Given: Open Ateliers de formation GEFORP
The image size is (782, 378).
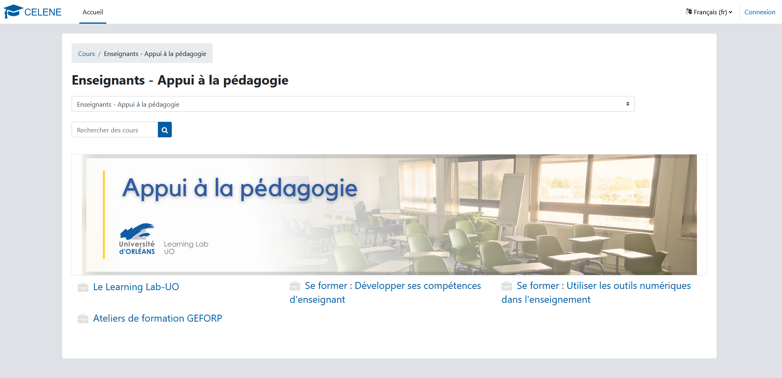Looking at the screenshot, I should tap(157, 318).
